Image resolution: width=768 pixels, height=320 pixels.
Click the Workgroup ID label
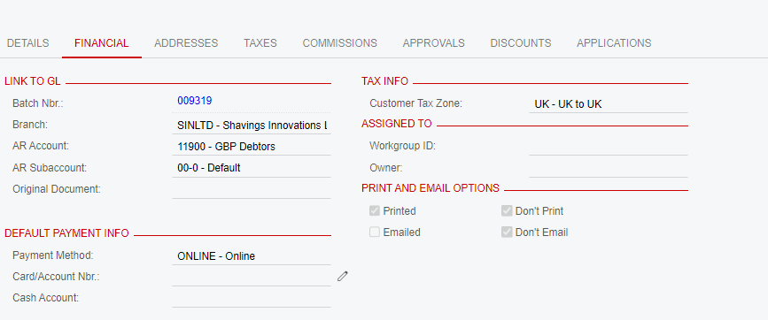(403, 146)
